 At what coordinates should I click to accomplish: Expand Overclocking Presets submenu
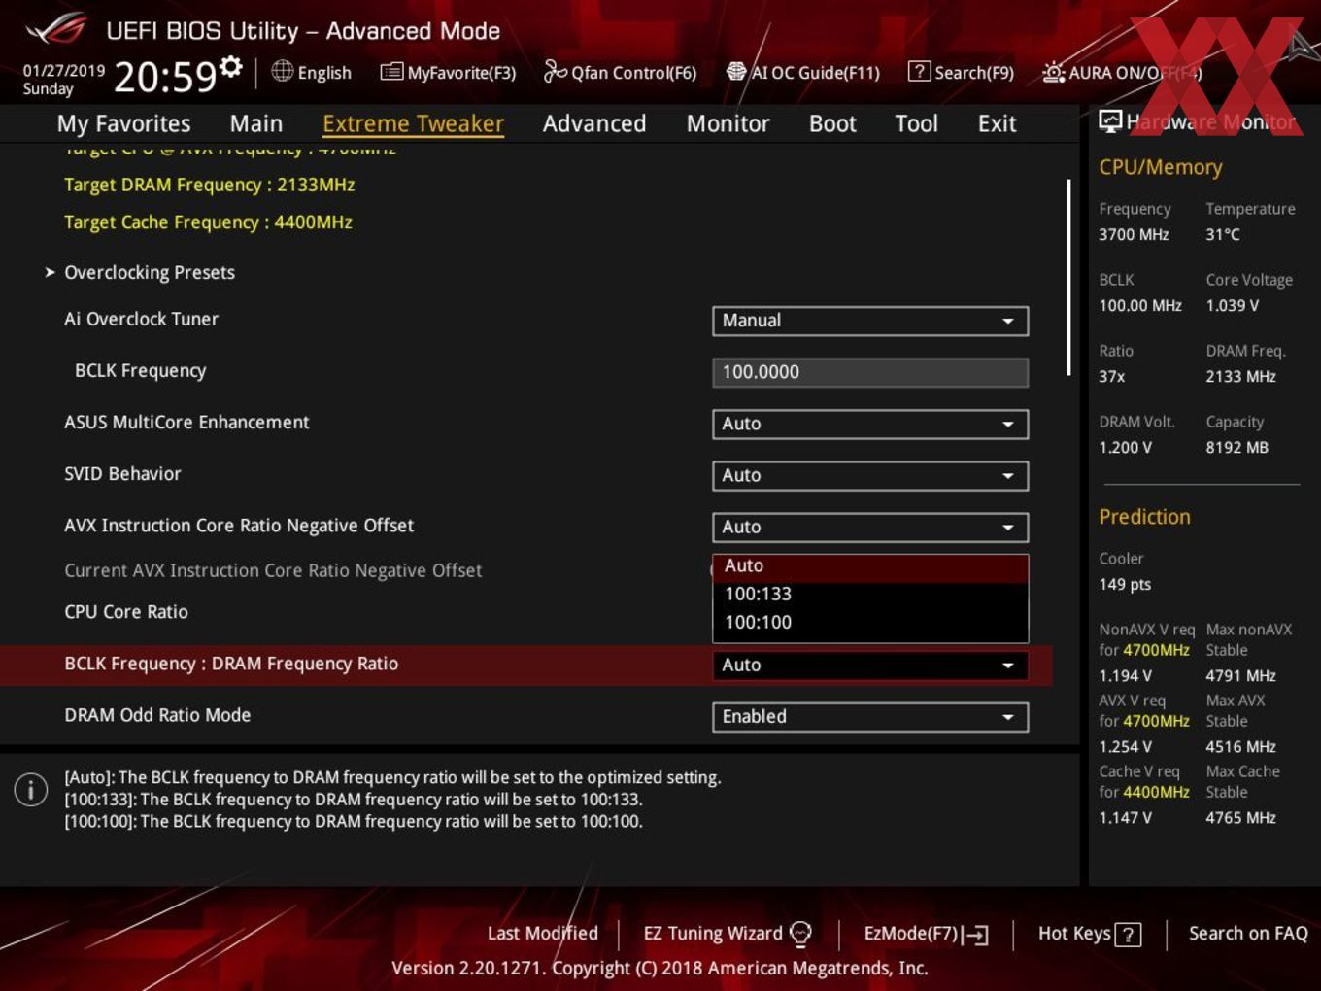point(150,272)
